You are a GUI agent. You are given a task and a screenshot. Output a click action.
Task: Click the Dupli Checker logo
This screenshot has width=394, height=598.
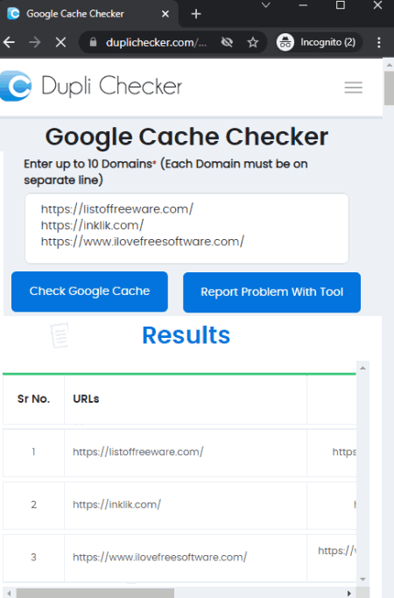[x=91, y=86]
